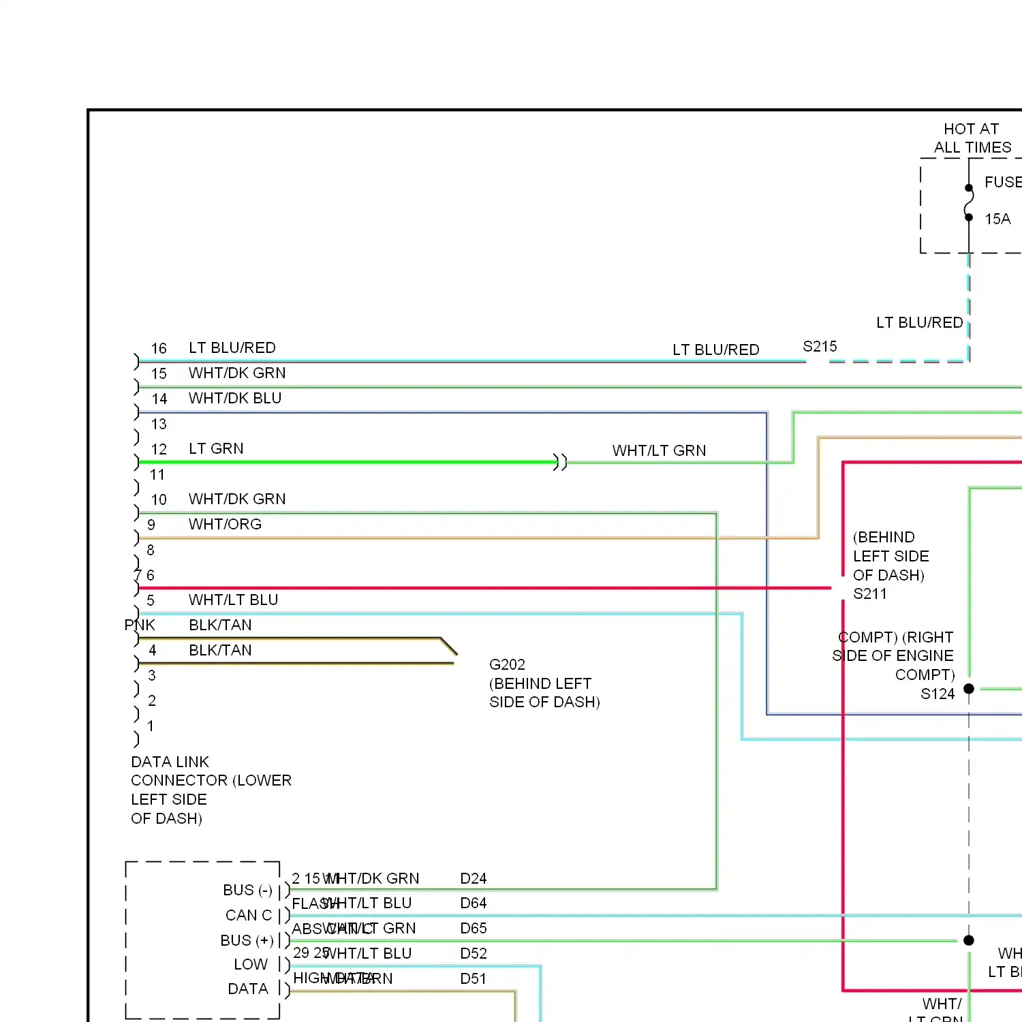
Task: Click the 'DATA LINK CONNECTOR' component label
Action: click(211, 790)
